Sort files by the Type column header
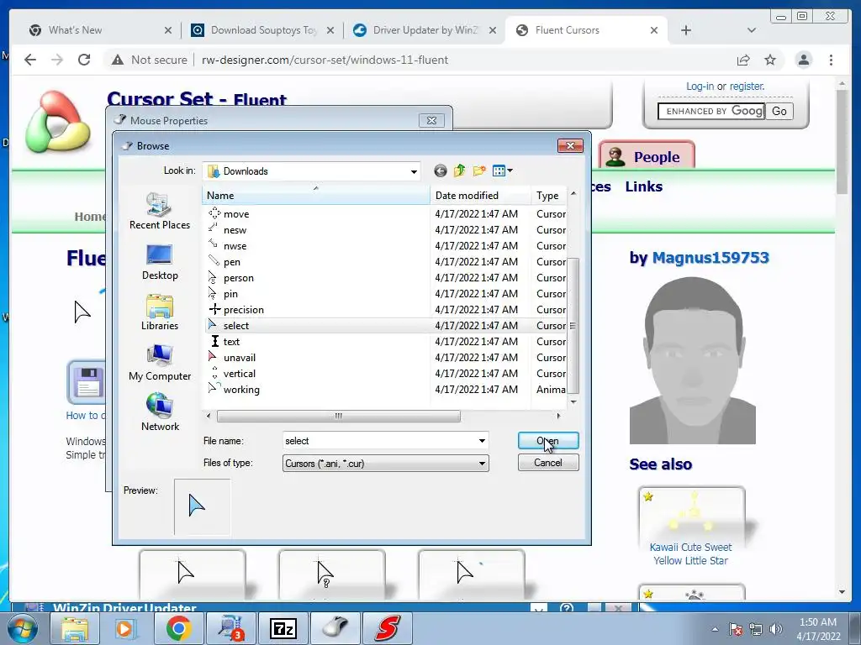 point(548,195)
